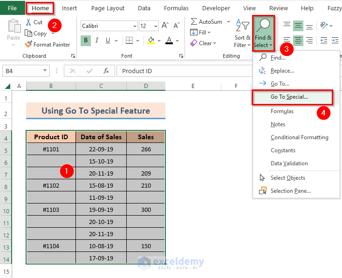Click the AutoSum sigma icon

tap(194, 21)
